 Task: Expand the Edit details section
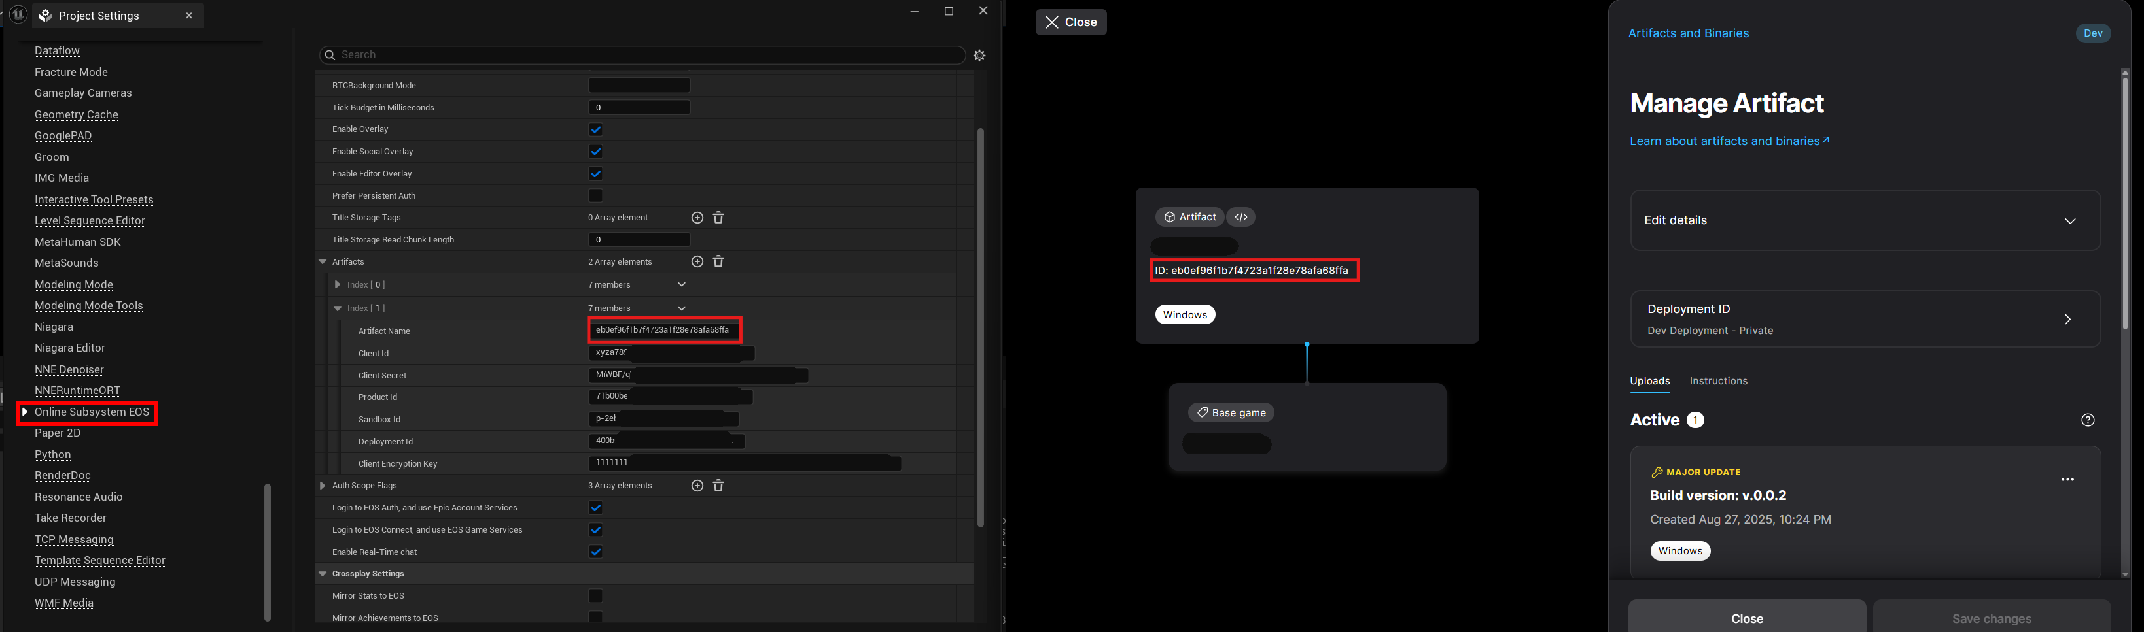coord(2071,220)
